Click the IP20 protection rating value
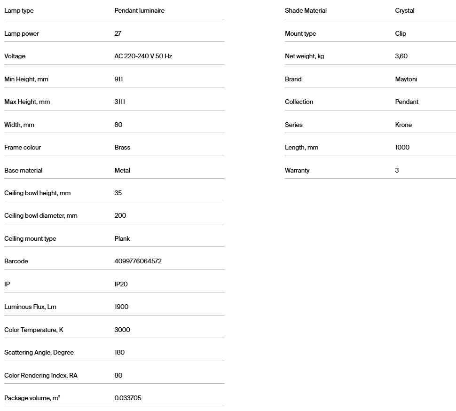The height and width of the screenshot is (411, 456). (121, 284)
